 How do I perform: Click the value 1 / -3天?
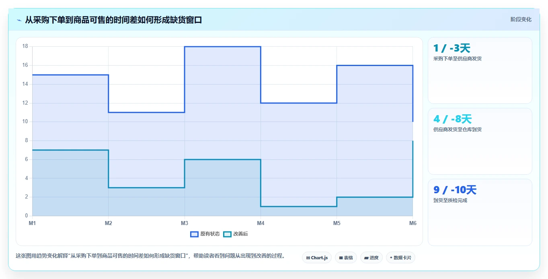(452, 48)
